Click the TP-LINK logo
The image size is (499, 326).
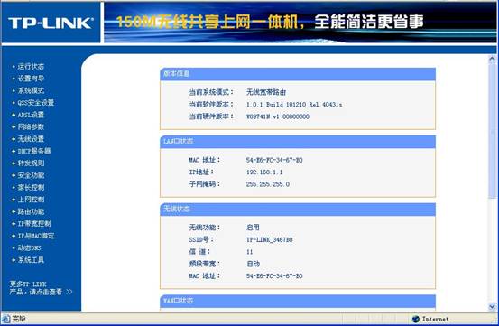(x=51, y=23)
